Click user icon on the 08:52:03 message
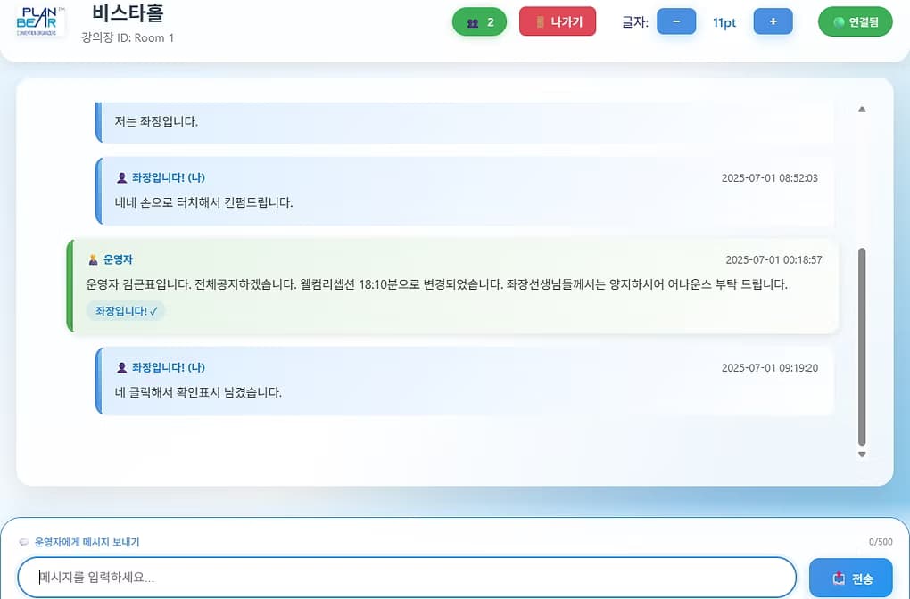910x599 pixels. coord(122,177)
